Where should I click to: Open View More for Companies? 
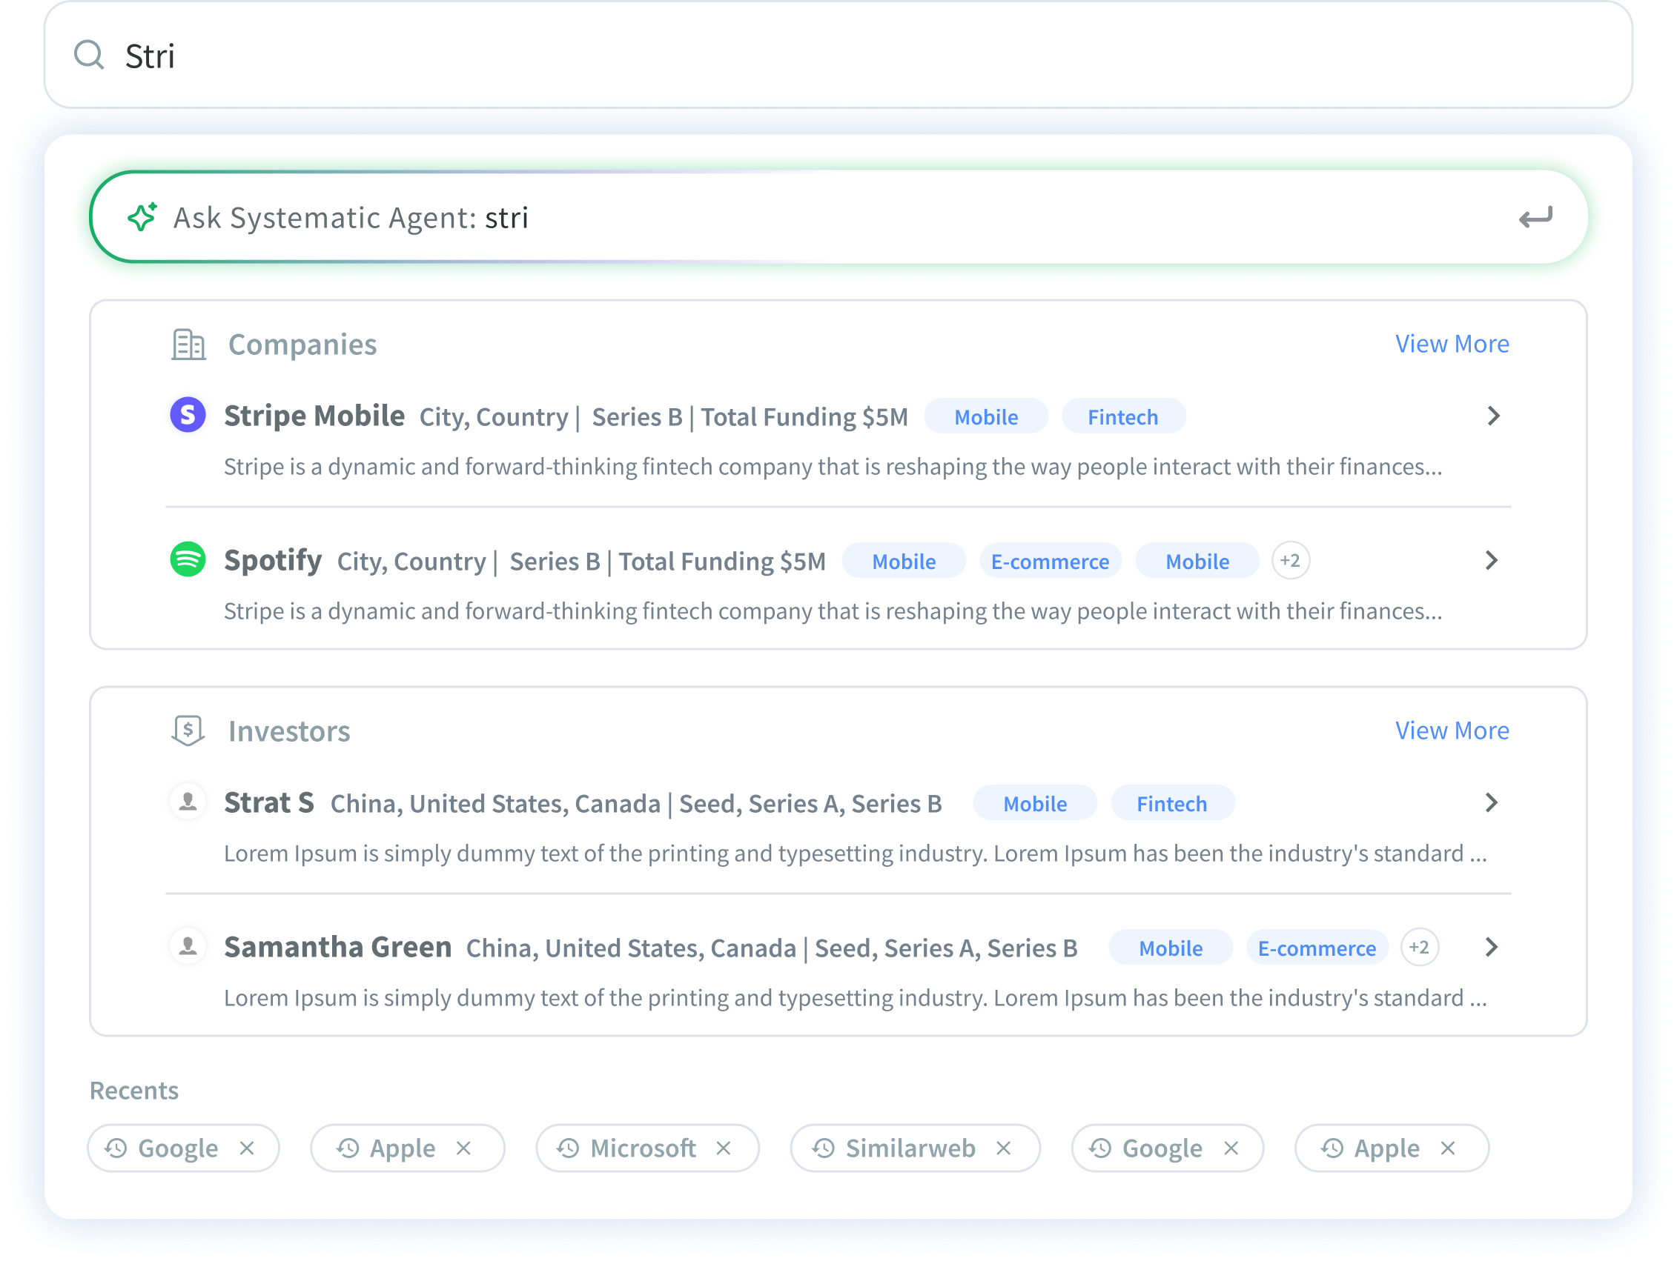pyautogui.click(x=1452, y=344)
